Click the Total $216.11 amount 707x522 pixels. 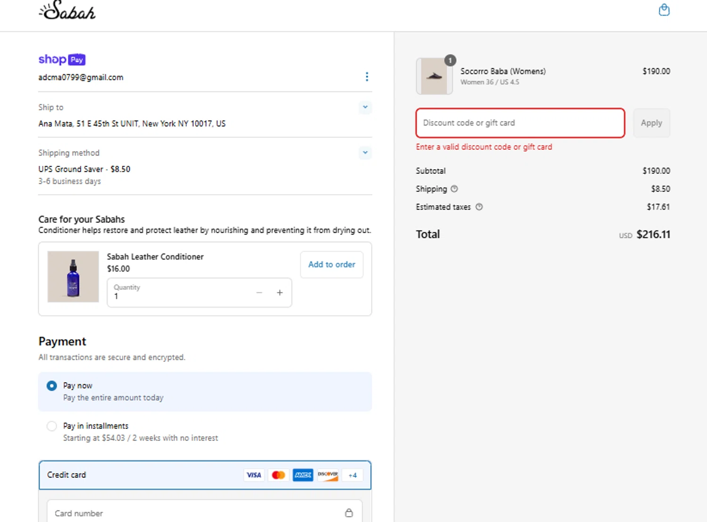coord(653,234)
